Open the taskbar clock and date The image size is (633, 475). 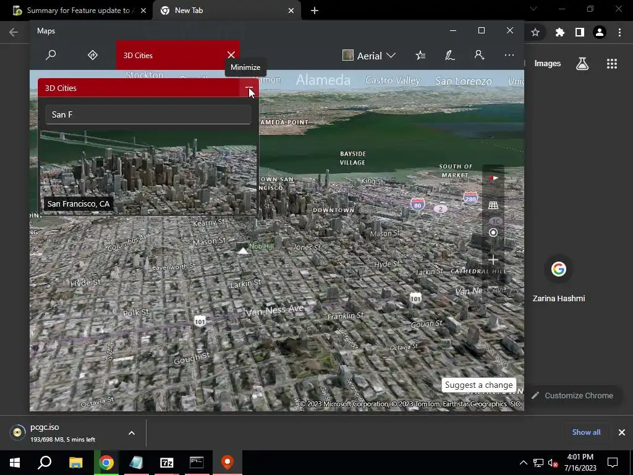pyautogui.click(x=580, y=463)
